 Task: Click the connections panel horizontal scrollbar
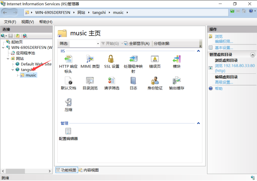pyautogui.click(x=26, y=171)
